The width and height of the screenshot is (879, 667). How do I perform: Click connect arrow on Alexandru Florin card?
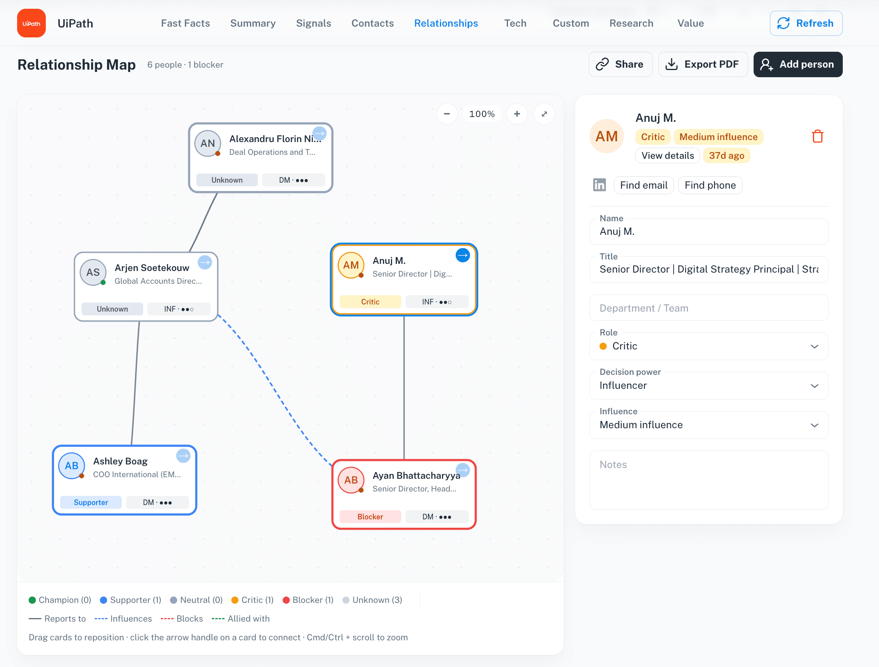[319, 133]
